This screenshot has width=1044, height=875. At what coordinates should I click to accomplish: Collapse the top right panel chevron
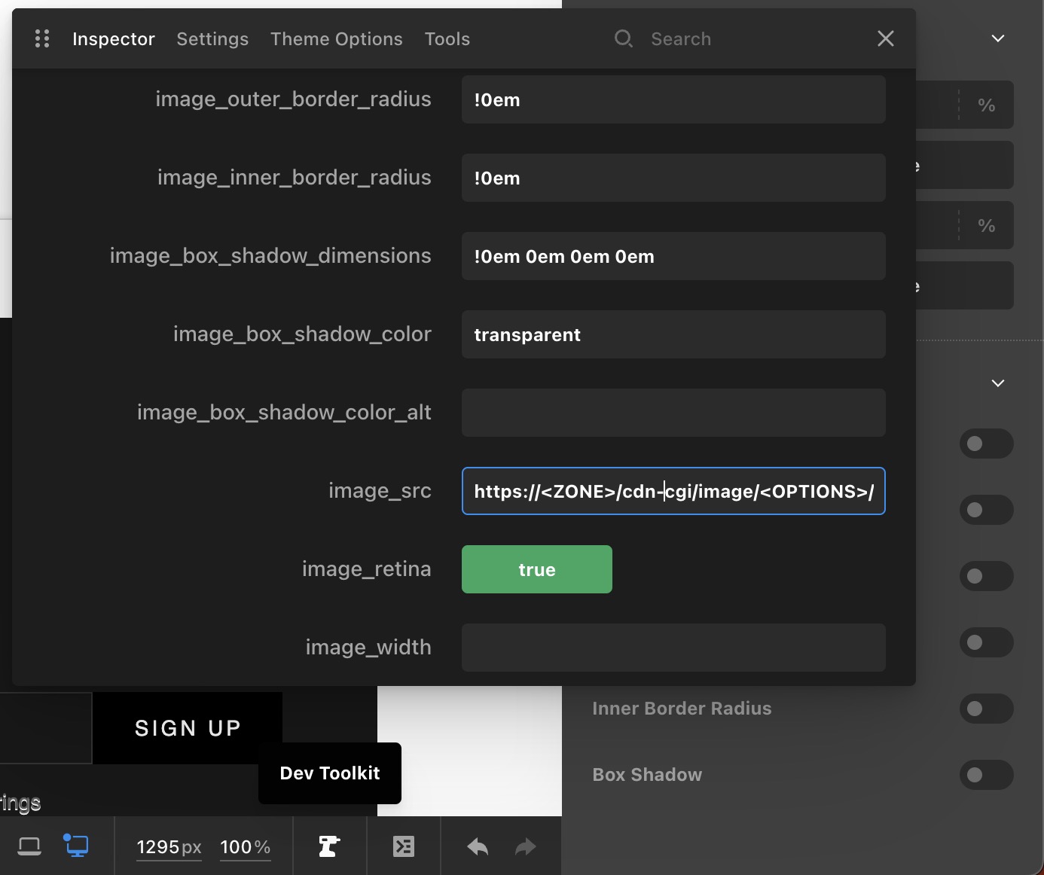point(997,38)
